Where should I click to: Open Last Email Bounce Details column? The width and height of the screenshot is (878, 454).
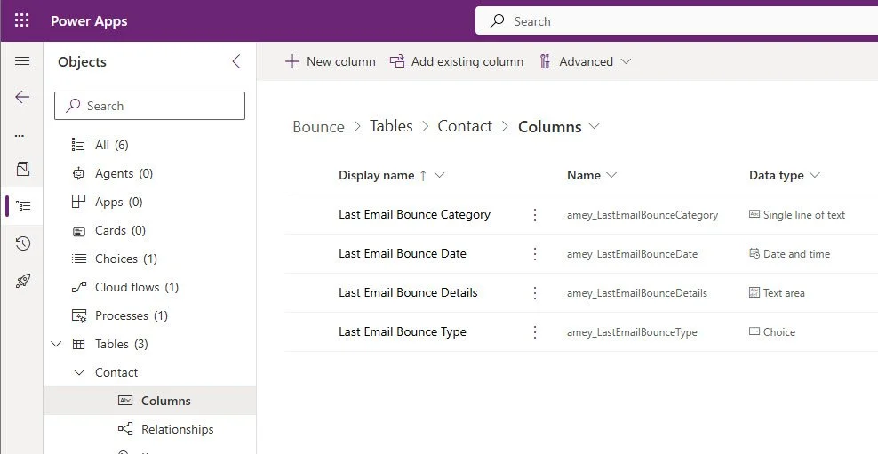point(408,293)
